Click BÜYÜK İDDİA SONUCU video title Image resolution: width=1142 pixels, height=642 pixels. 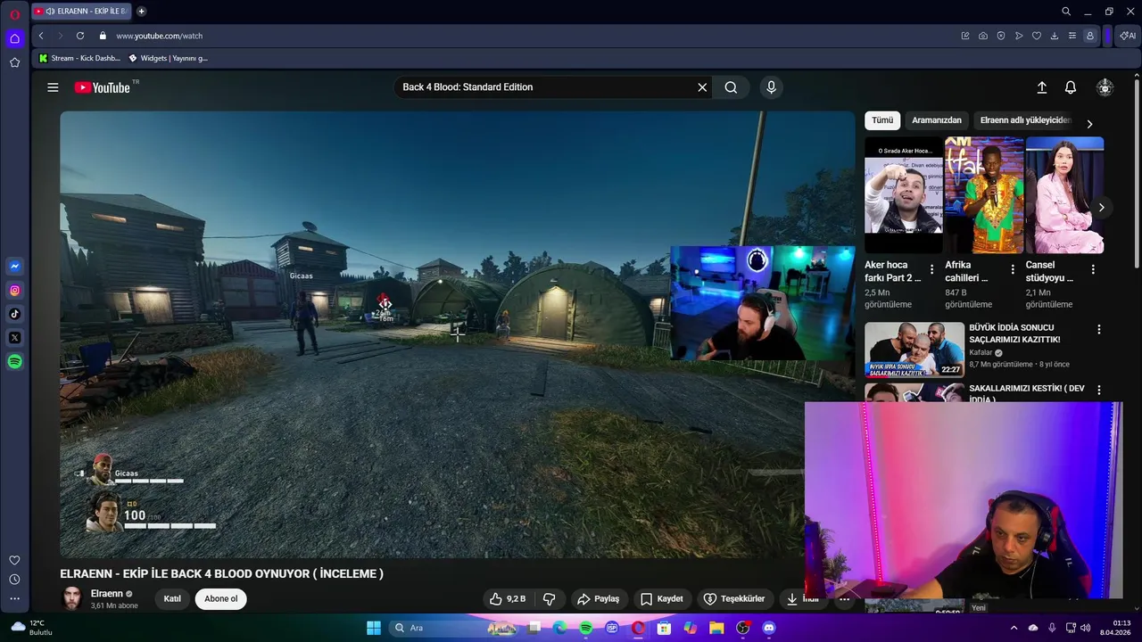(x=1014, y=333)
